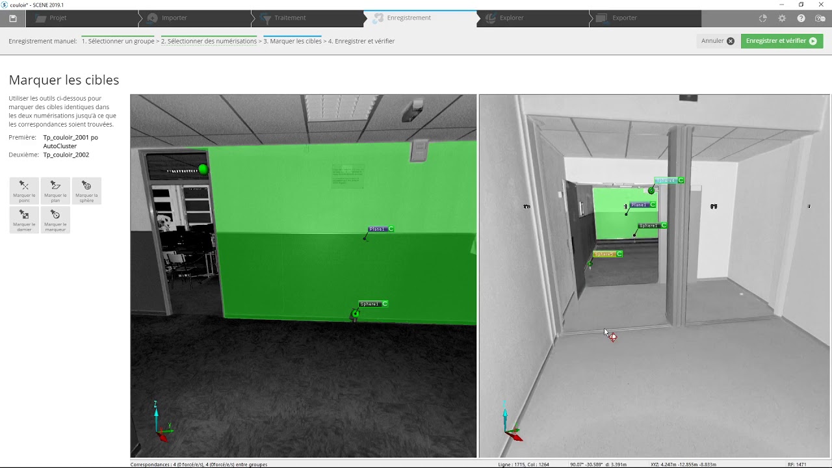
Task: Click the 'RF: 1471' status value
Action: (x=797, y=464)
